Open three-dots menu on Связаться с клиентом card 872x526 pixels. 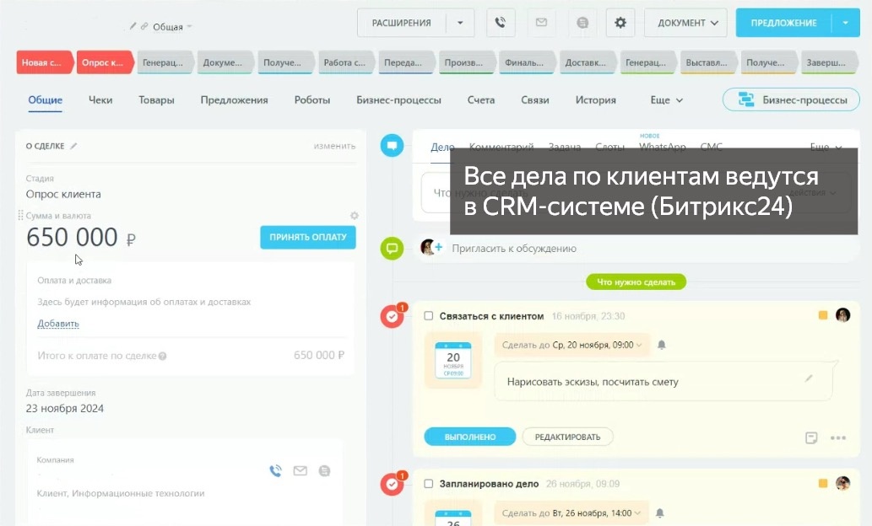(x=838, y=437)
